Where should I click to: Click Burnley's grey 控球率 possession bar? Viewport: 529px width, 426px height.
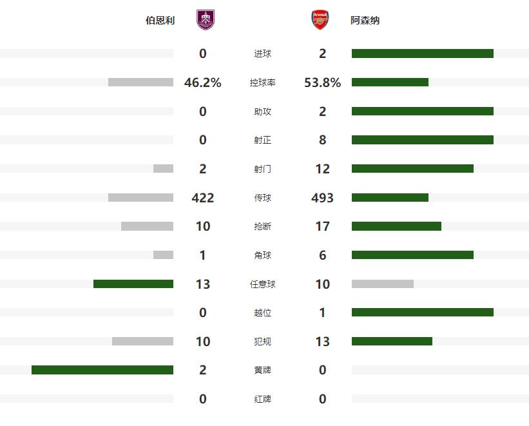tap(140, 82)
